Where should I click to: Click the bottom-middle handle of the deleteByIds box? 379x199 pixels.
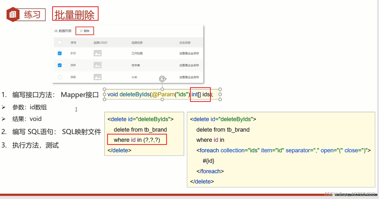point(162,99)
